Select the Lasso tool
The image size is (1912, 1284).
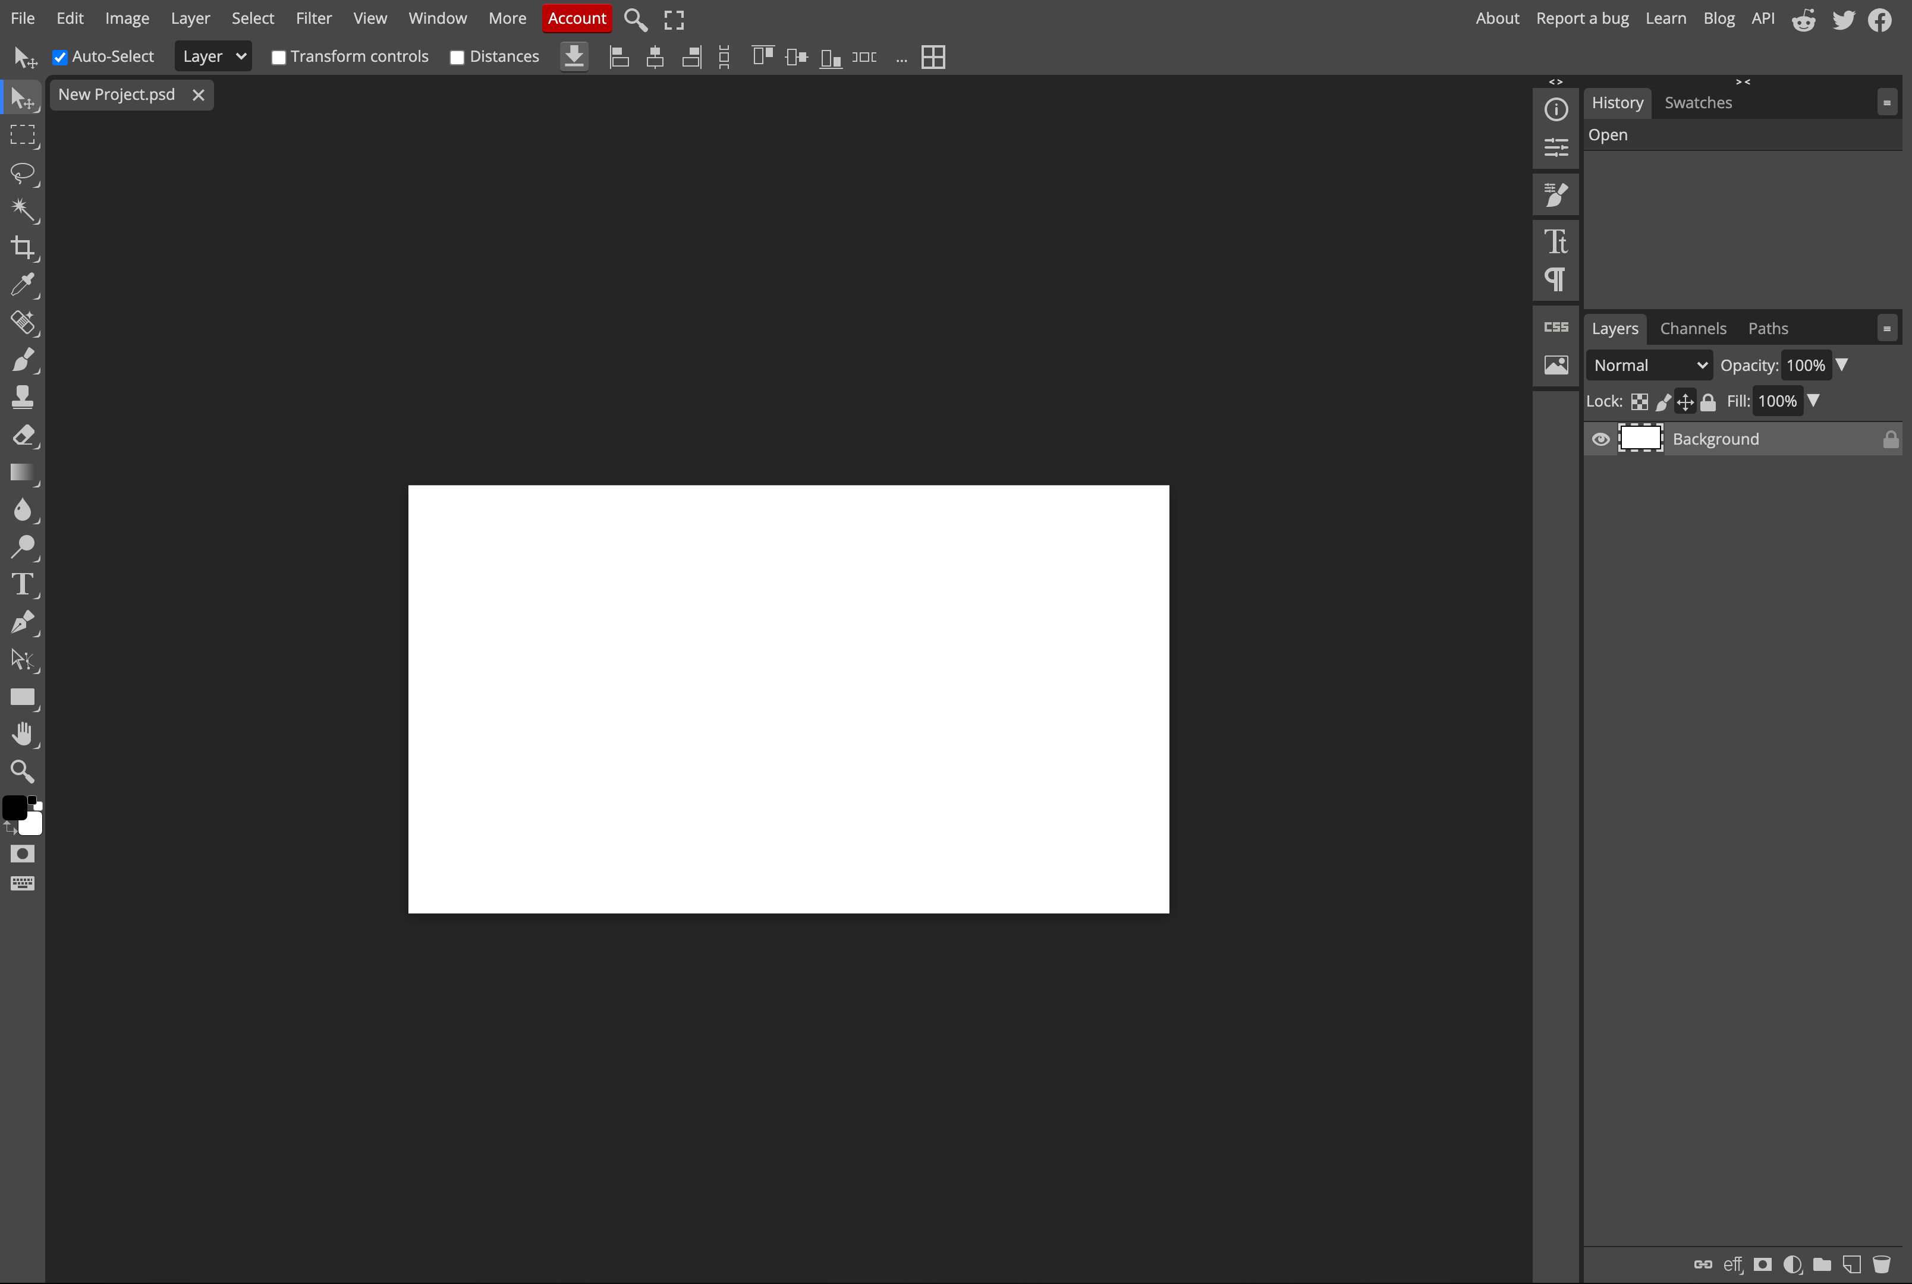(x=23, y=173)
